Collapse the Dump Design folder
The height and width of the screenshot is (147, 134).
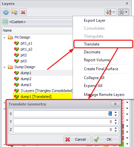click(4, 67)
